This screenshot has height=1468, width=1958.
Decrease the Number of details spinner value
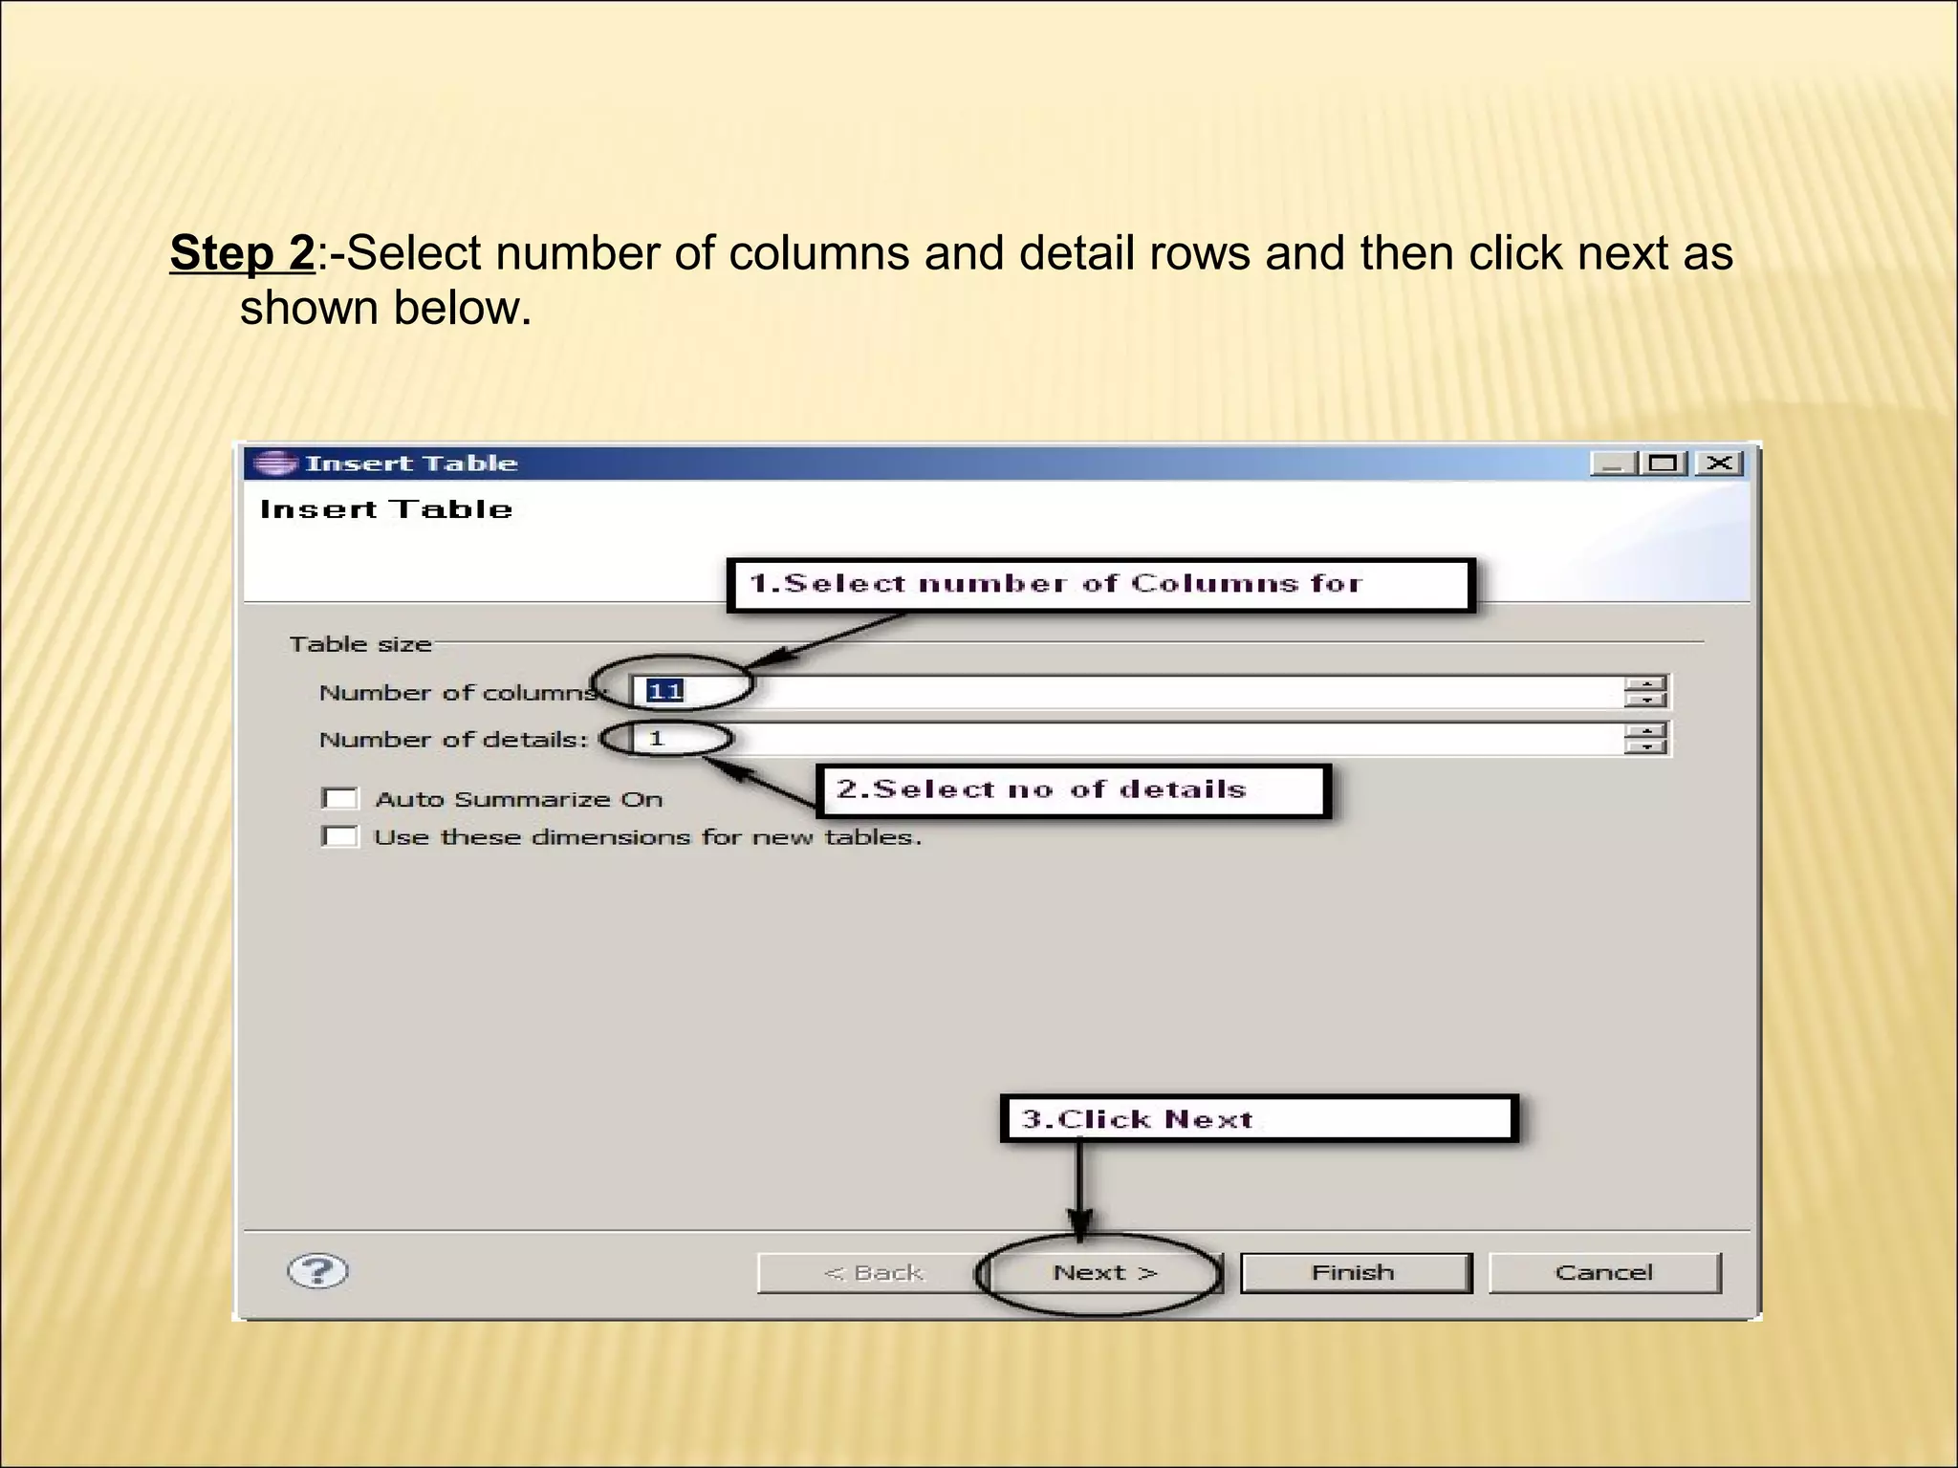pyautogui.click(x=1645, y=747)
